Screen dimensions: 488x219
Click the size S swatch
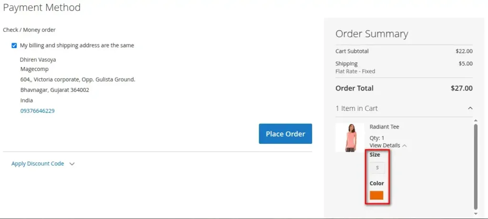377,168
